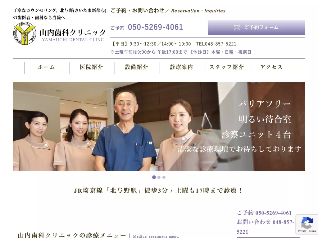Screen dimensions: 318x238
Task: Click the 山内歯科クリニック clinic name title
Action: (x=73, y=32)
